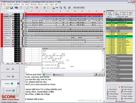Click the New file toolbar icon

pyautogui.click(x=4, y=8)
